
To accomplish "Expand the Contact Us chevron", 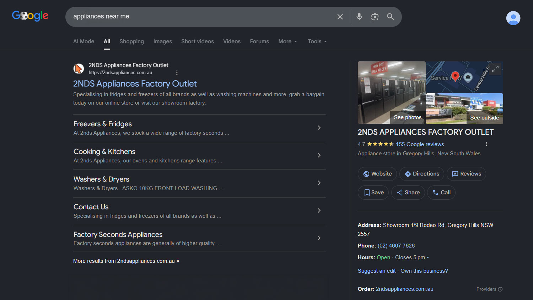I will click(x=319, y=211).
